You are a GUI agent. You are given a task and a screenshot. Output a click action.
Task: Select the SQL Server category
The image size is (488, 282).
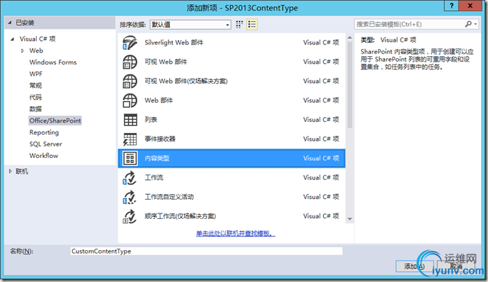pyautogui.click(x=46, y=144)
